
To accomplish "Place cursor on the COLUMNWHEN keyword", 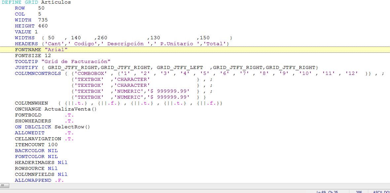I will click(31, 103).
